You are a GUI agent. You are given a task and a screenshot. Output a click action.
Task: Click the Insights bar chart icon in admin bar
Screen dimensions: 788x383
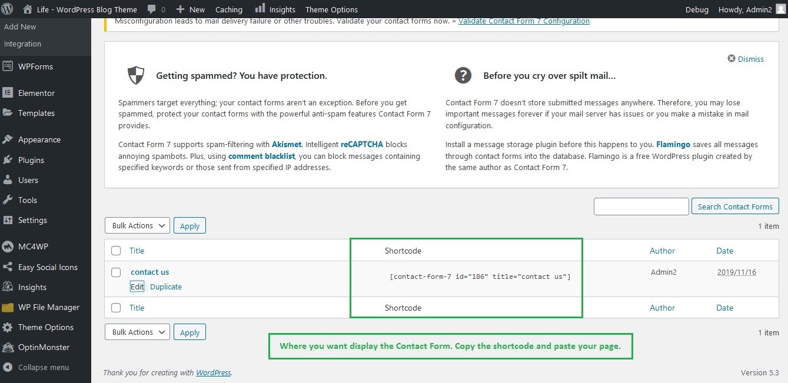[260, 8]
